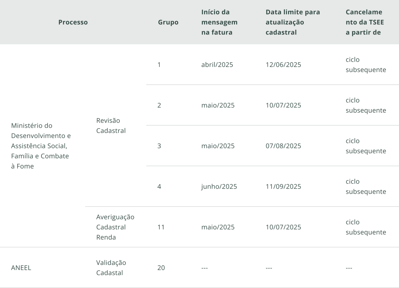Viewport: 399px width, 288px height.
Task: Click the Validação Cadastal cell
Action: [x=111, y=268]
